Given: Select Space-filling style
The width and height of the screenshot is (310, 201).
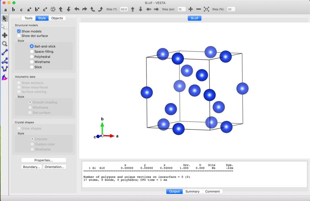Looking at the screenshot, I should point(32,51).
